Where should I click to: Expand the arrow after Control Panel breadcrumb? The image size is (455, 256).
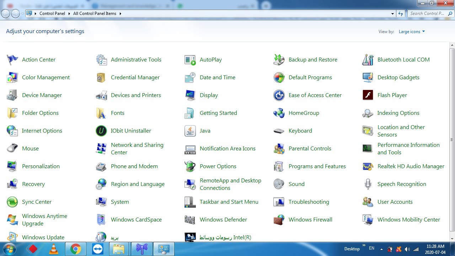(69, 14)
